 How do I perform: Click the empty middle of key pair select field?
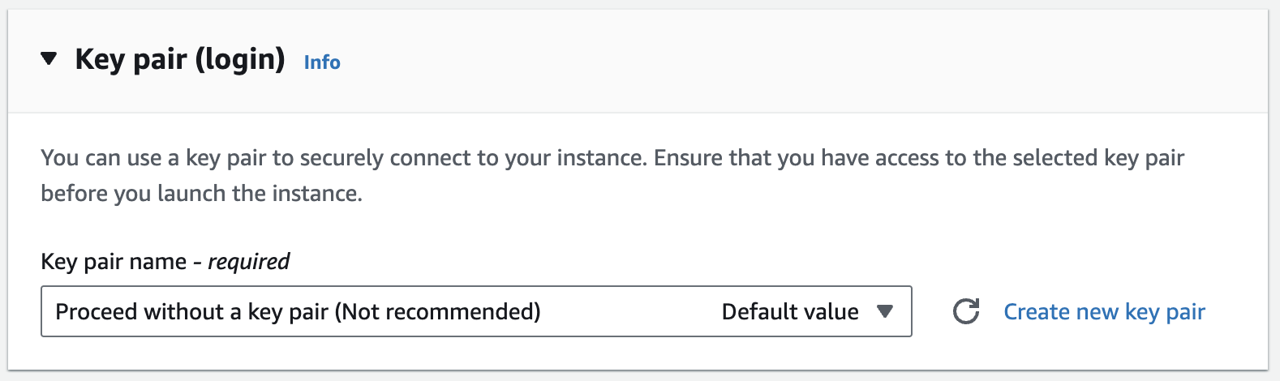pos(629,311)
